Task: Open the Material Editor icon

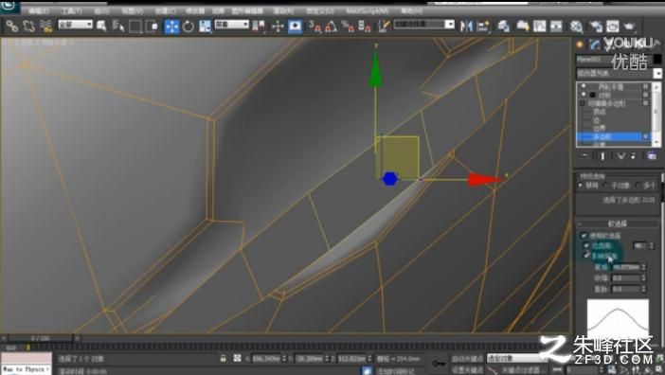Action: (576, 27)
